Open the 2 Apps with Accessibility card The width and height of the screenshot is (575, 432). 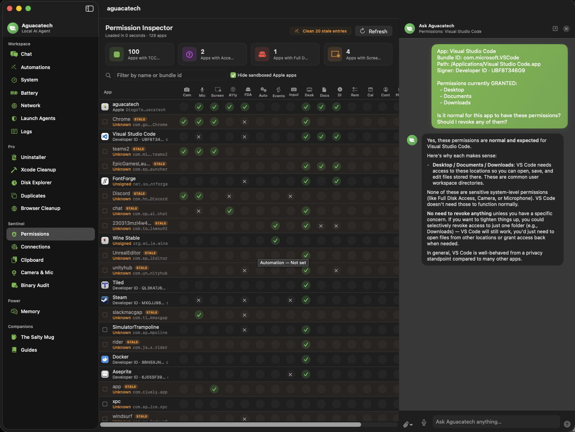[212, 54]
